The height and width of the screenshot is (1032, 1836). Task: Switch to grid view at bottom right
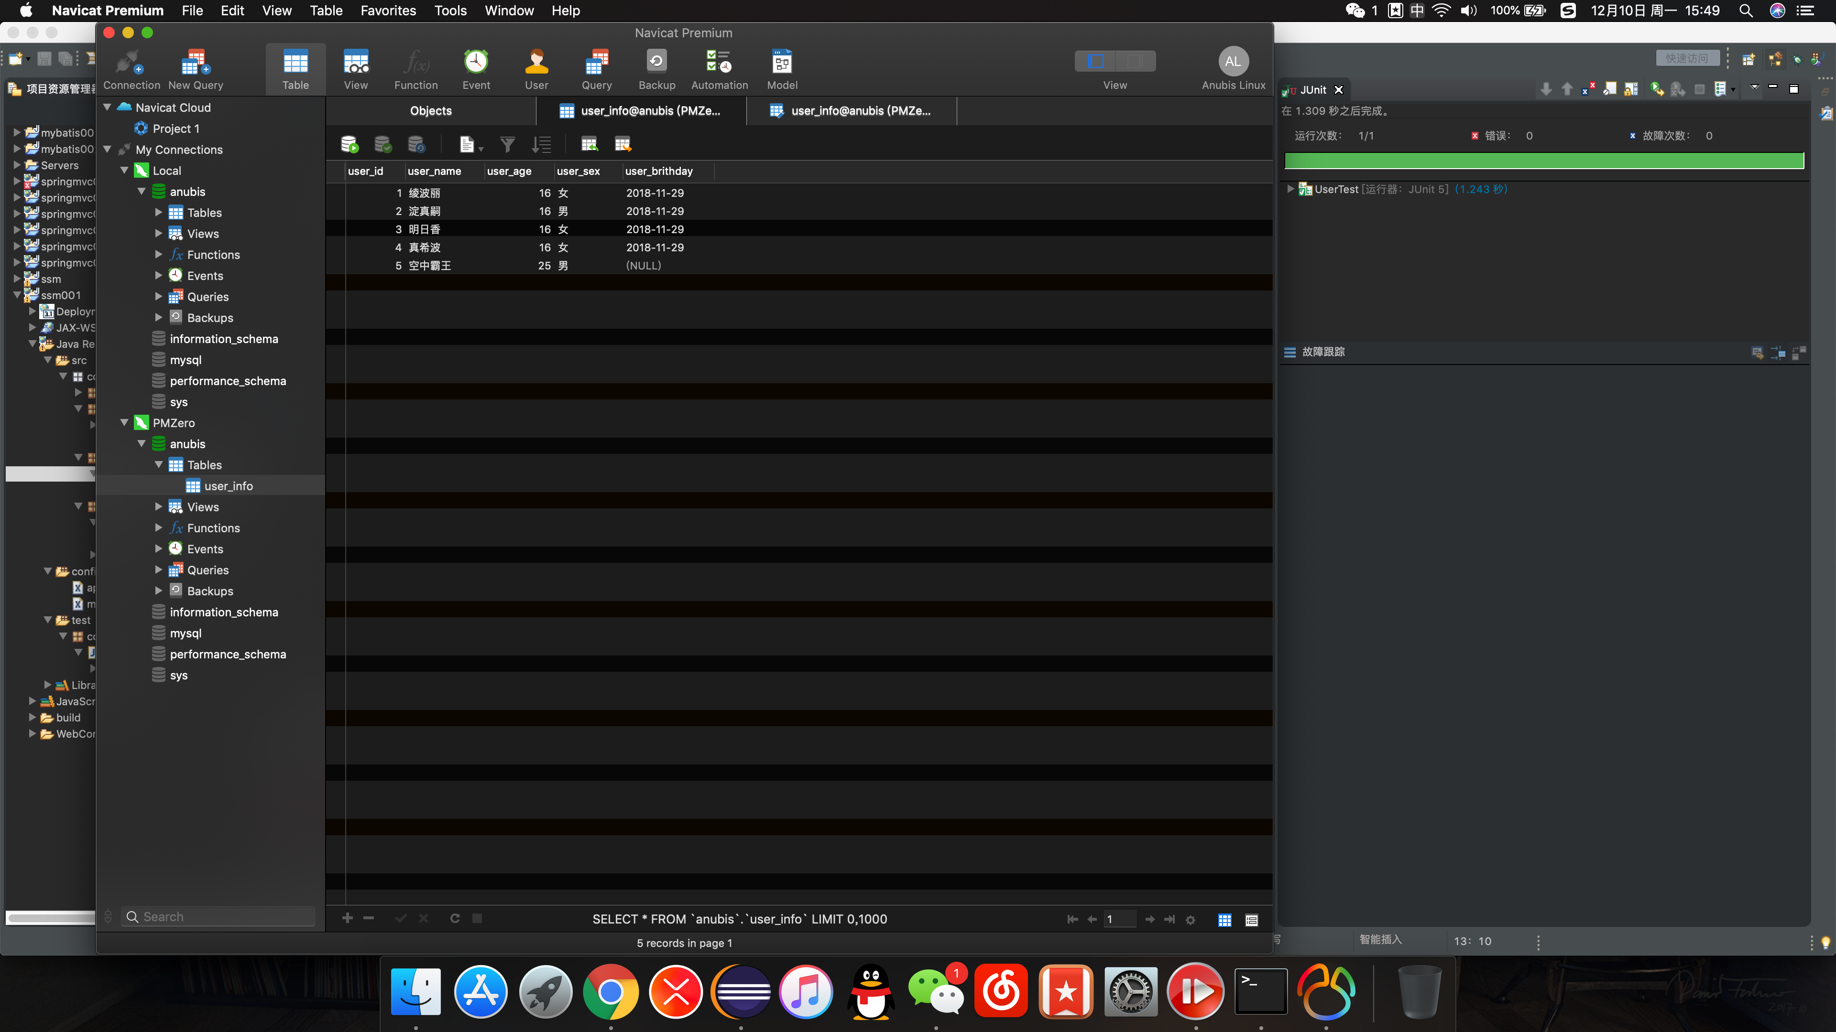point(1224,919)
